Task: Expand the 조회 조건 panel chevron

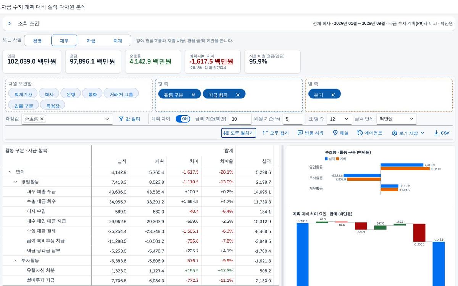Action: 10,24
